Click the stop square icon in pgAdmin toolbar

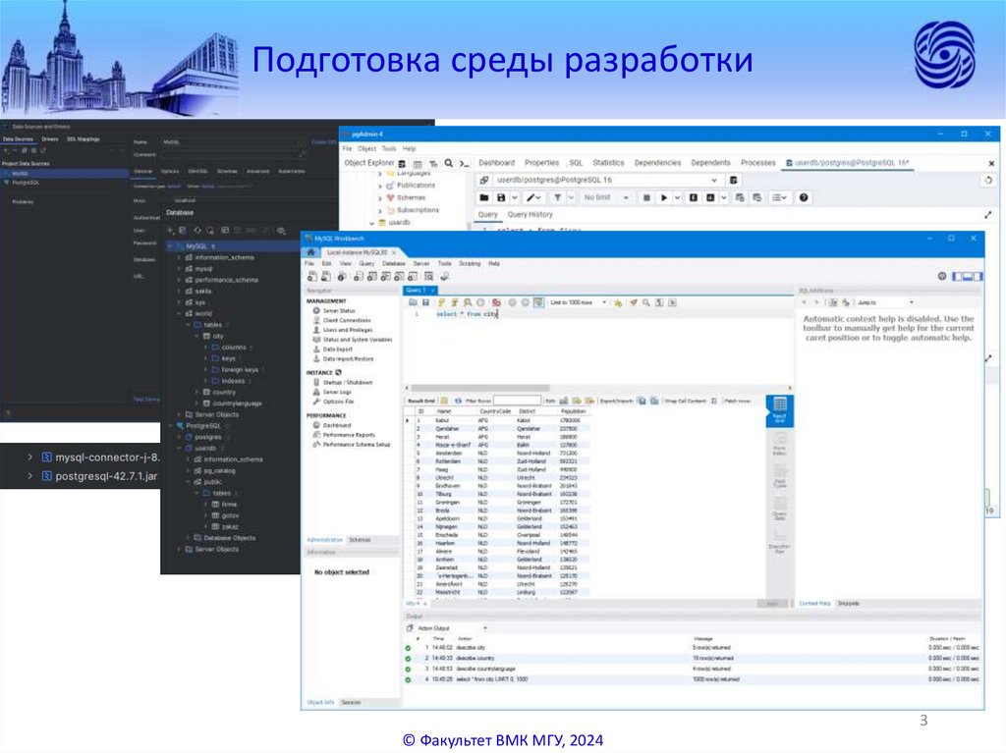tap(646, 197)
